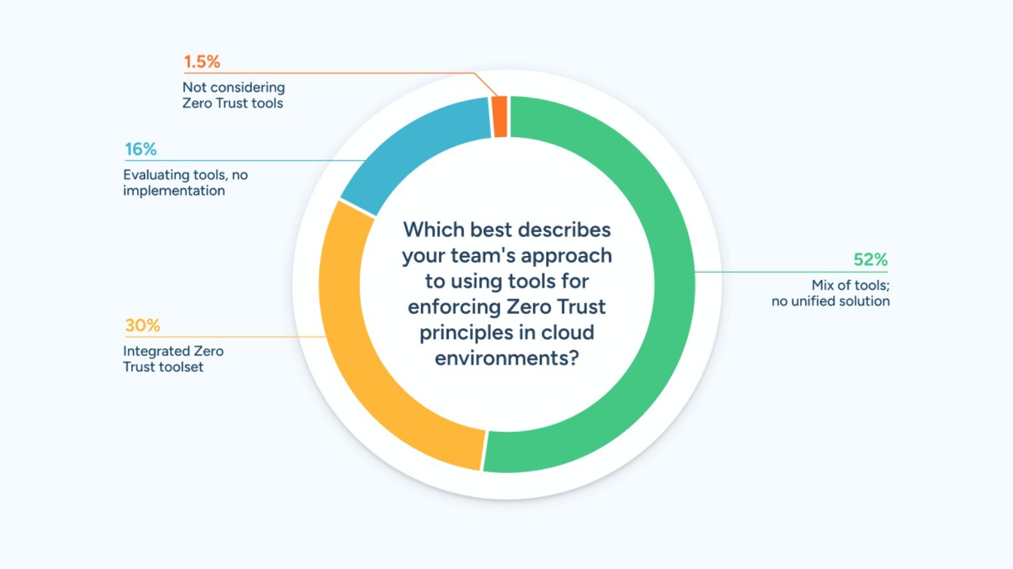Click the yellow "30%" percentage label
This screenshot has width=1013, height=569.
point(142,325)
